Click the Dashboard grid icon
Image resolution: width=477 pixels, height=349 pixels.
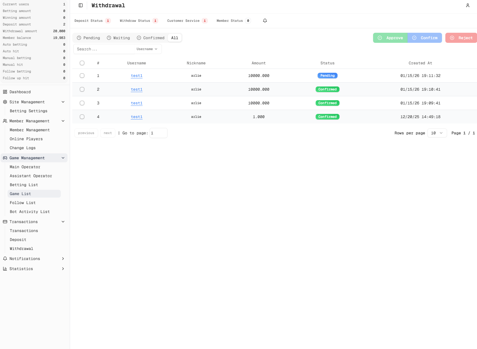(x=5, y=92)
